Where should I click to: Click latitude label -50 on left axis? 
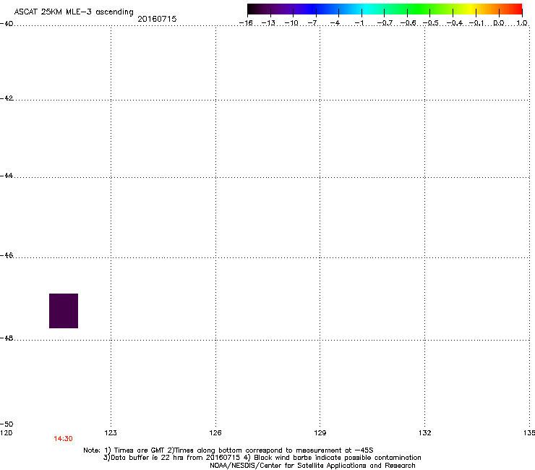tap(7, 424)
